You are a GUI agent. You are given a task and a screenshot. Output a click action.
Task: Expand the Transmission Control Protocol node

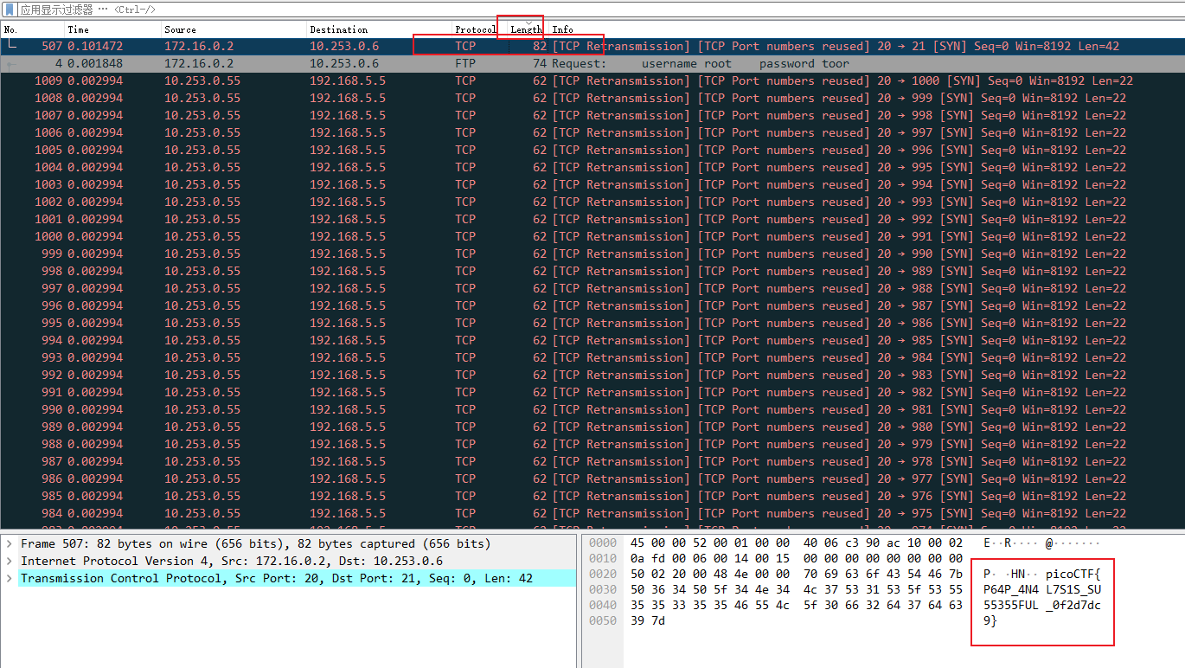tap(9, 579)
